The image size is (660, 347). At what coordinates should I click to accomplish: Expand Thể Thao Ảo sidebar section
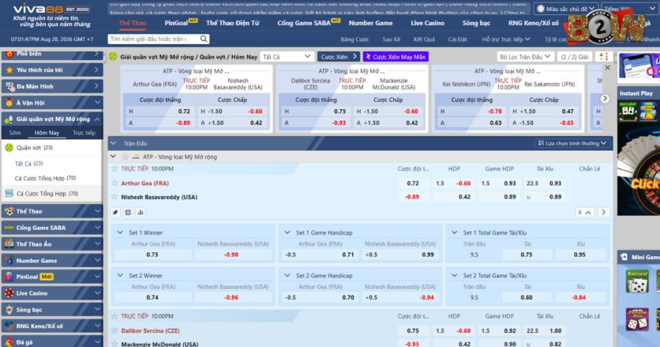(x=52, y=244)
